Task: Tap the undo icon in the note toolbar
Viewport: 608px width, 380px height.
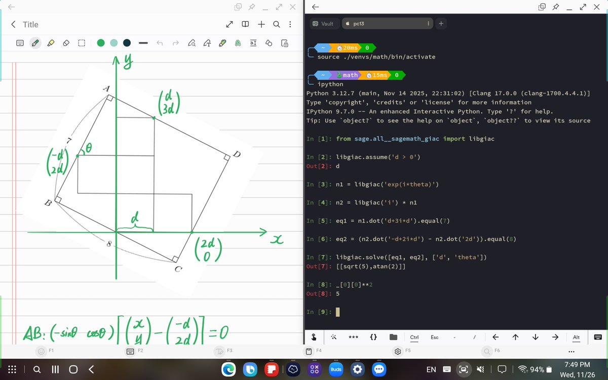Action: 159,43
